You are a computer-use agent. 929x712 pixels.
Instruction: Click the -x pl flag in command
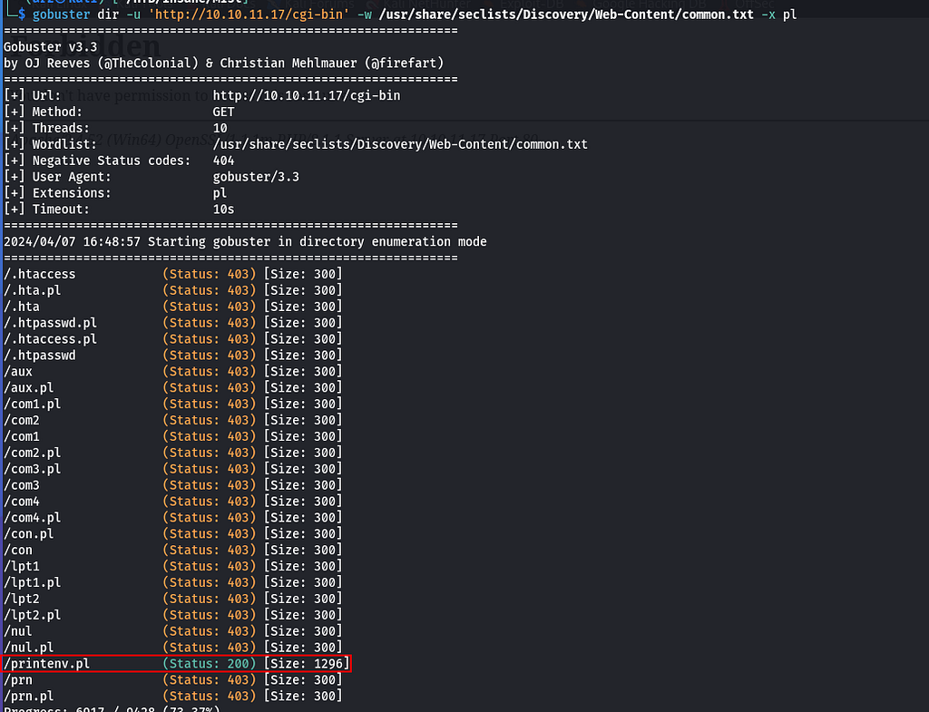(778, 15)
